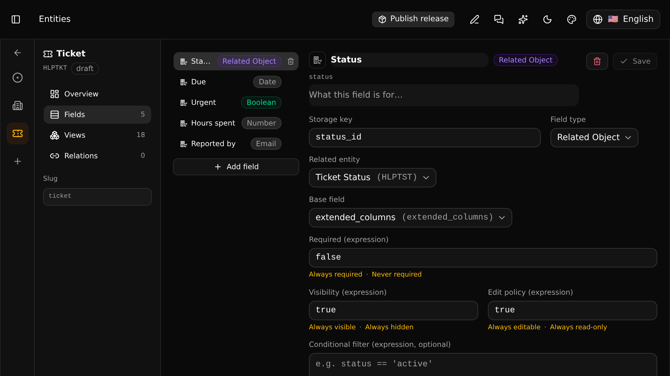Go to the Views section
Screen dimensions: 670x376
click(x=97, y=135)
